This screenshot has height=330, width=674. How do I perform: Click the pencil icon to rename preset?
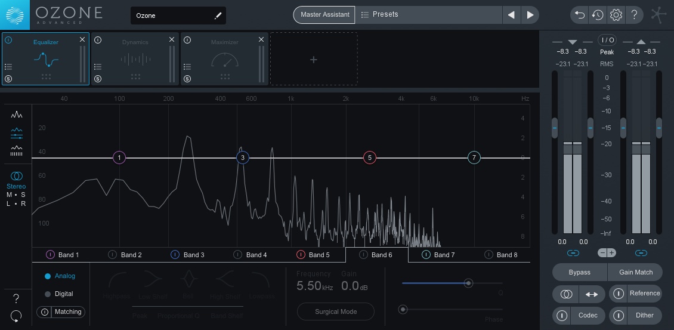click(x=218, y=16)
